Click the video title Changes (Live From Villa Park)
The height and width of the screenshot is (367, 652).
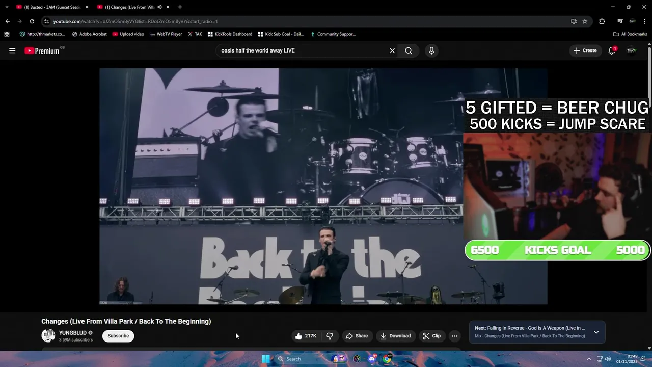(126, 321)
